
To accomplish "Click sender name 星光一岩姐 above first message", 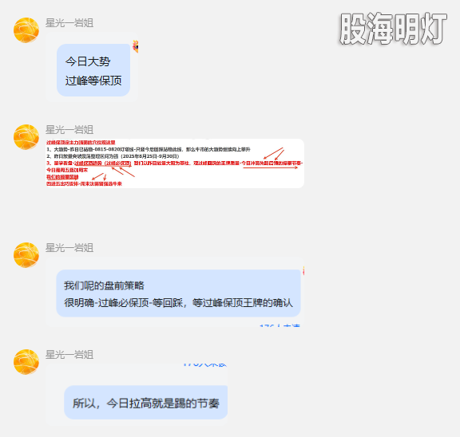I will pos(69,23).
